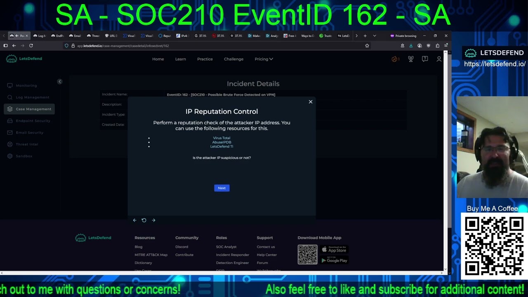
Task: Open the badges award icon
Action: click(x=411, y=59)
